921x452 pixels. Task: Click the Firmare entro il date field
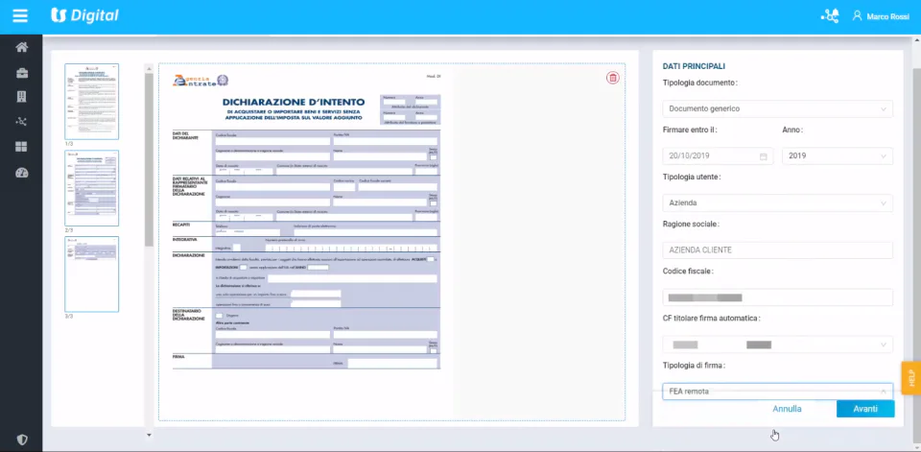[x=718, y=155]
